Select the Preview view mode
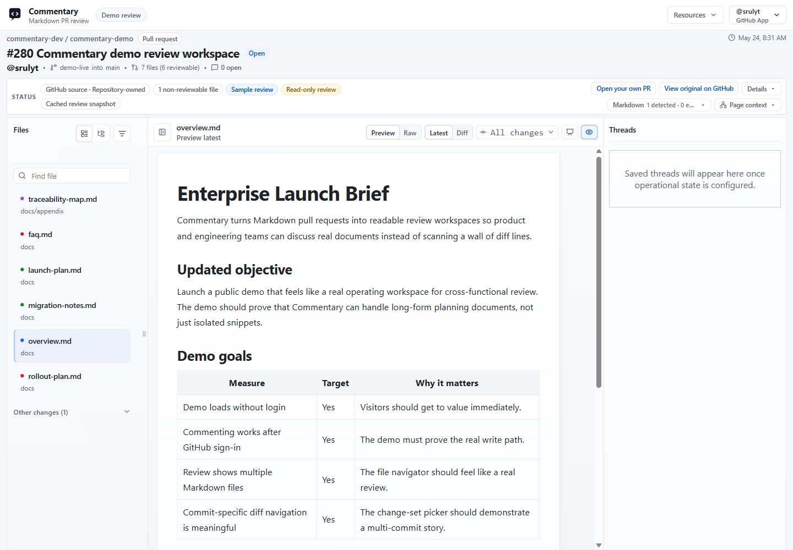 pyautogui.click(x=383, y=133)
